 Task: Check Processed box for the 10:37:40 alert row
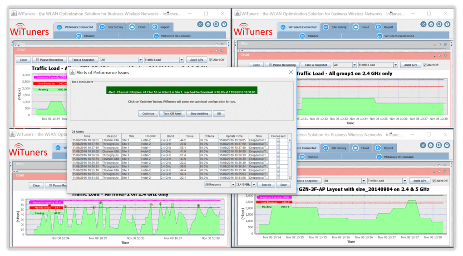(x=278, y=148)
